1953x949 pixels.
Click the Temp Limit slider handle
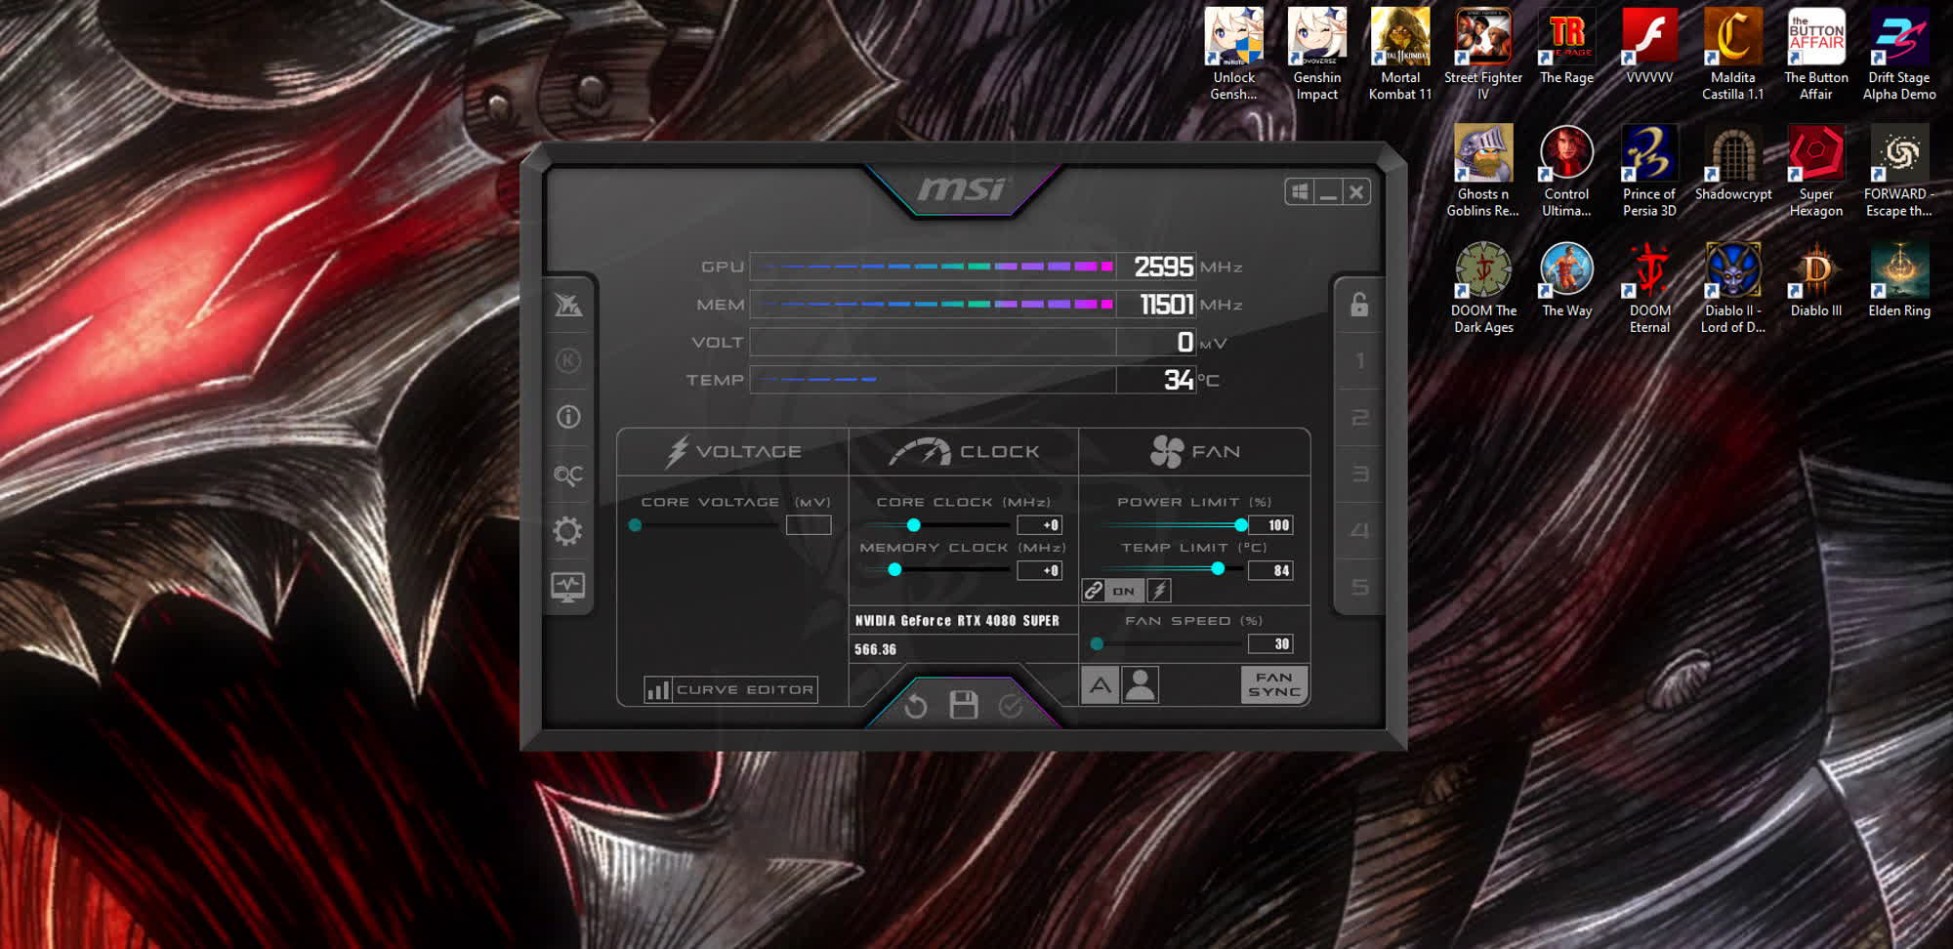pos(1218,569)
